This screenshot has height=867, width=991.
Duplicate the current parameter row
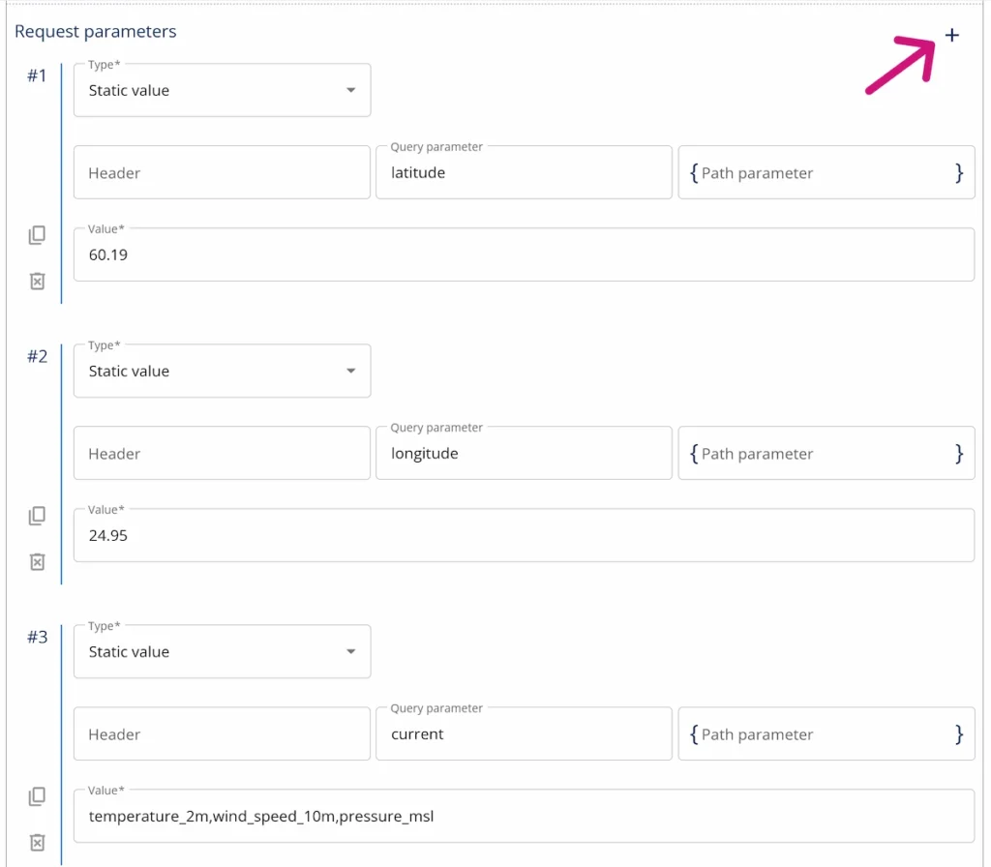coord(37,795)
